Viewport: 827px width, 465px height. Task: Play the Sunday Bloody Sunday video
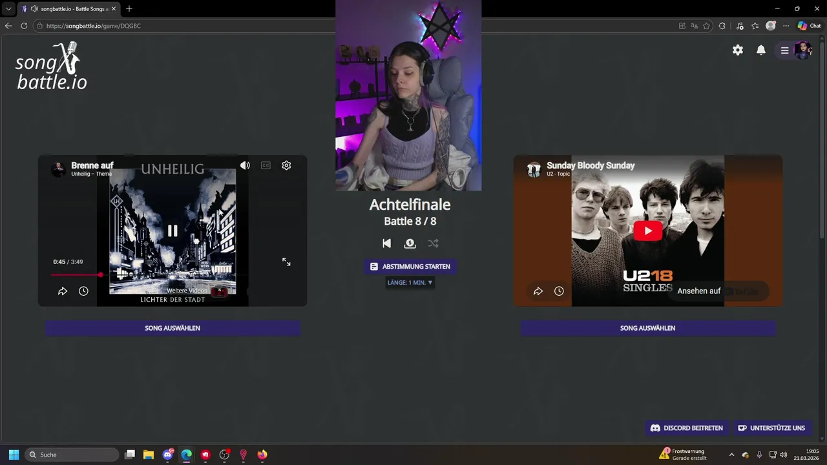click(x=647, y=231)
